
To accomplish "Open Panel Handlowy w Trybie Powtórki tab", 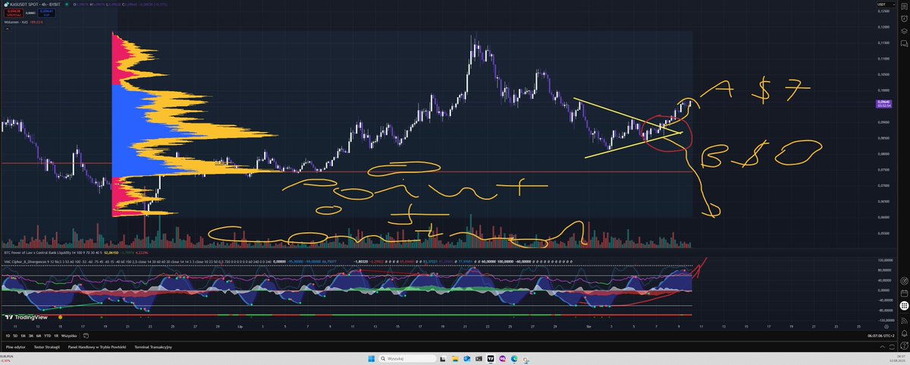I will click(x=97, y=347).
